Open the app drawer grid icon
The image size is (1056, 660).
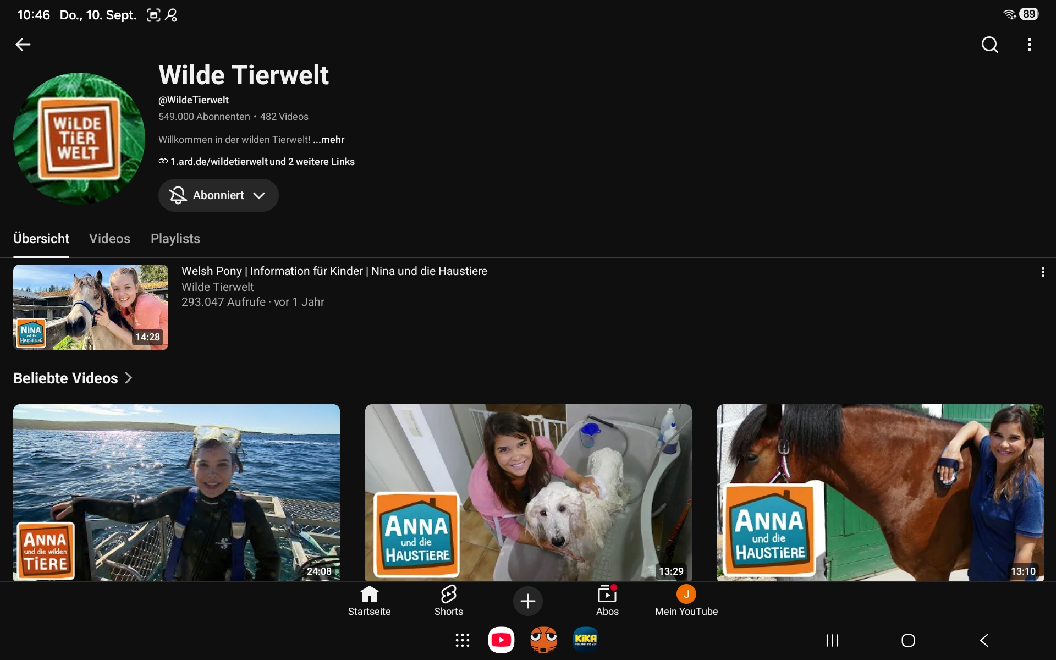pyautogui.click(x=463, y=640)
